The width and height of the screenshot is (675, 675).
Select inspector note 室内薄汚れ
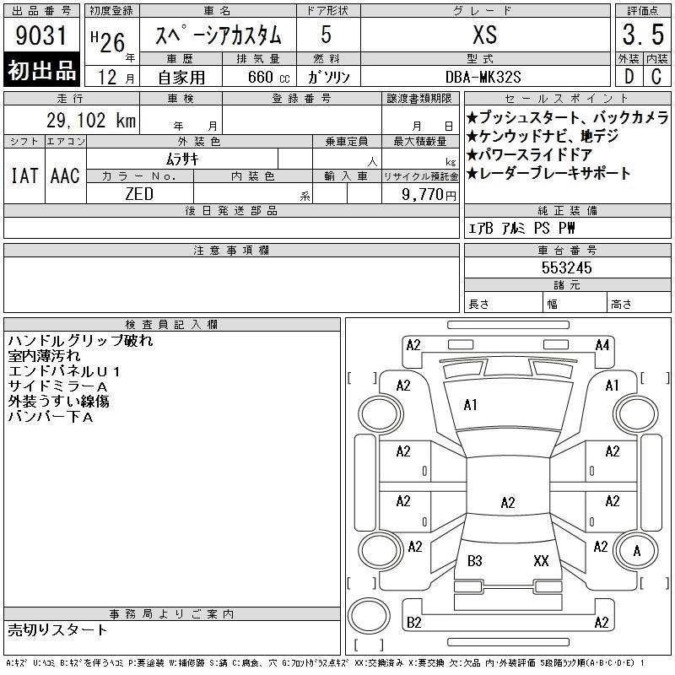pos(44,355)
